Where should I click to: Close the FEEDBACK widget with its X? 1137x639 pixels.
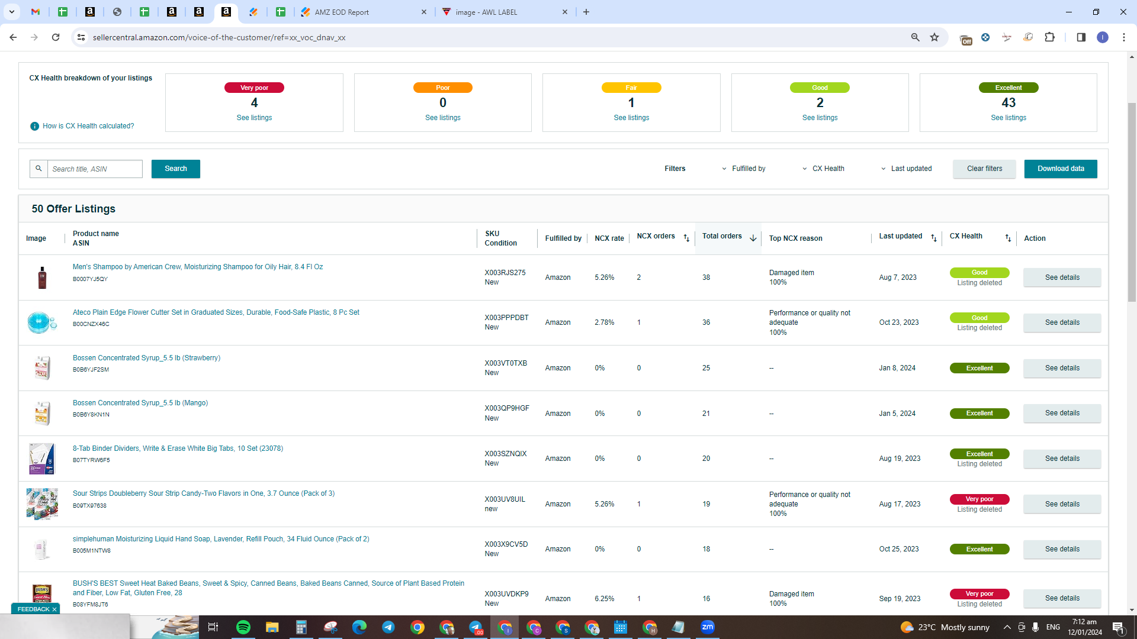(54, 609)
